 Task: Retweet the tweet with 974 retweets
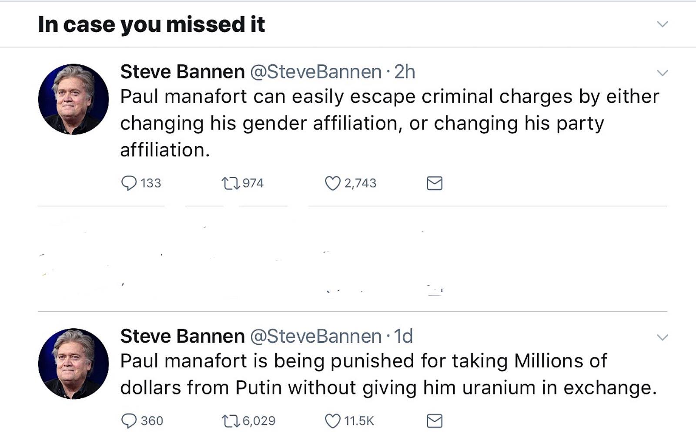point(231,183)
